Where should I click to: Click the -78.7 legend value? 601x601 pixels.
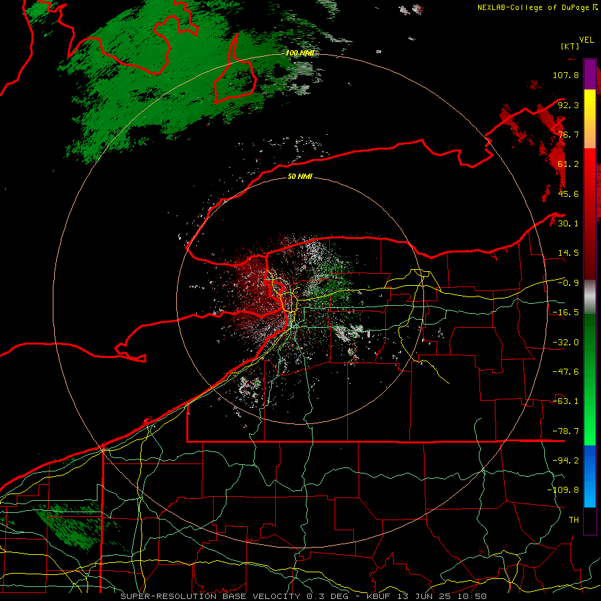[566, 431]
